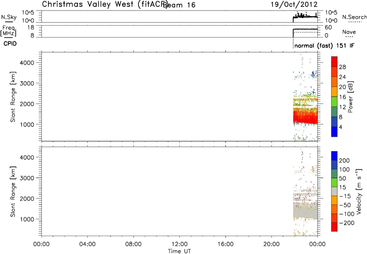Click the 'N.Search' legend label
The height and width of the screenshot is (254, 367).
tap(354, 17)
